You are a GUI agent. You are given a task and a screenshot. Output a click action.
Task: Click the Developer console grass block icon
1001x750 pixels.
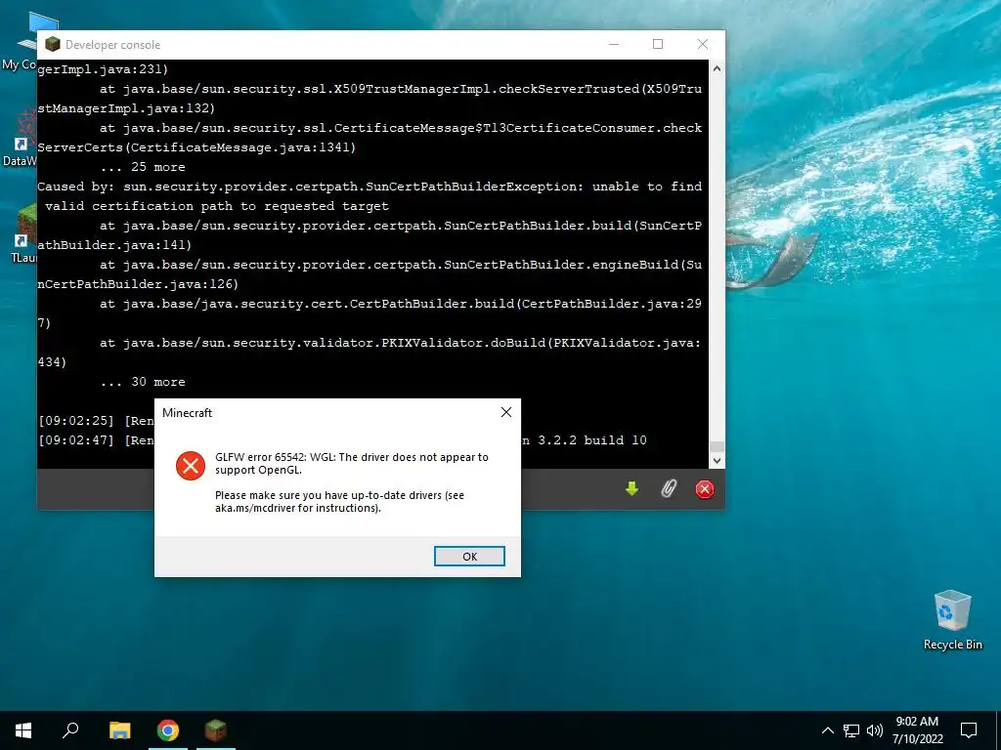point(53,44)
